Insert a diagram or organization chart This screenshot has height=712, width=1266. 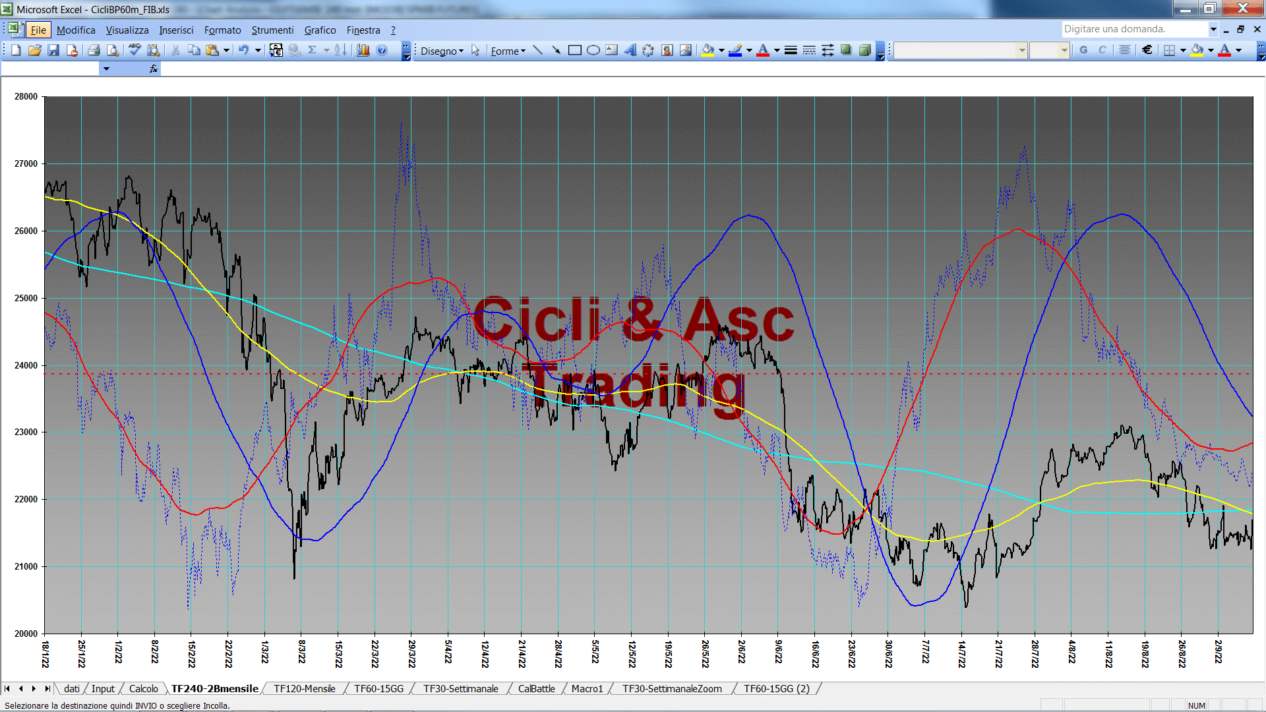(x=649, y=50)
